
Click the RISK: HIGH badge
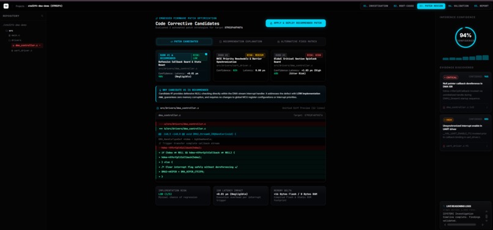click(314, 55)
